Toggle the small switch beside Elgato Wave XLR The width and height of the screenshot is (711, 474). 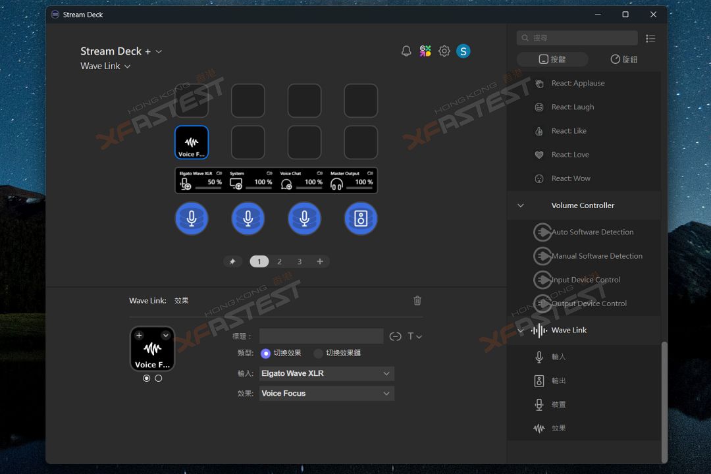219,173
